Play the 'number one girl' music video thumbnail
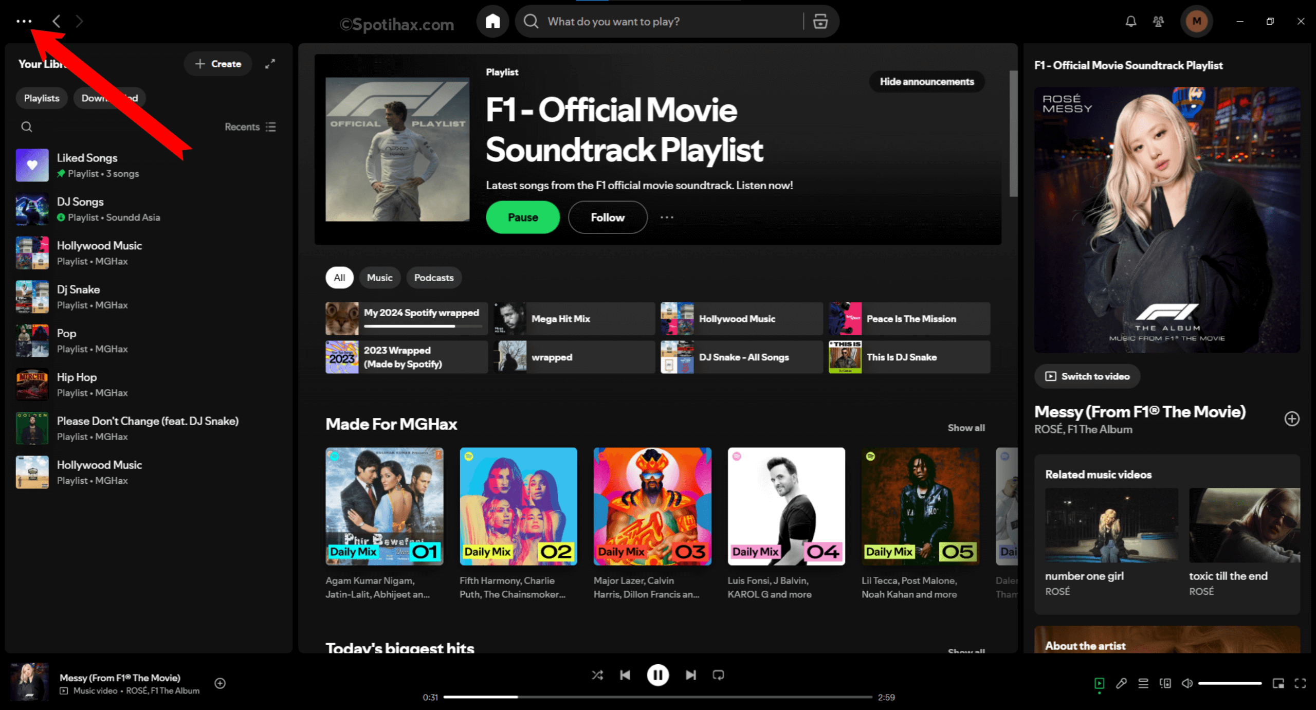 [1111, 525]
